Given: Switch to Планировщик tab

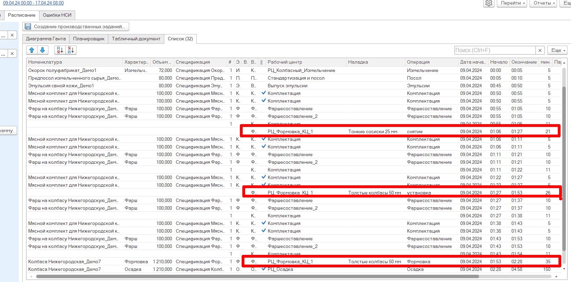Looking at the screenshot, I should (89, 39).
